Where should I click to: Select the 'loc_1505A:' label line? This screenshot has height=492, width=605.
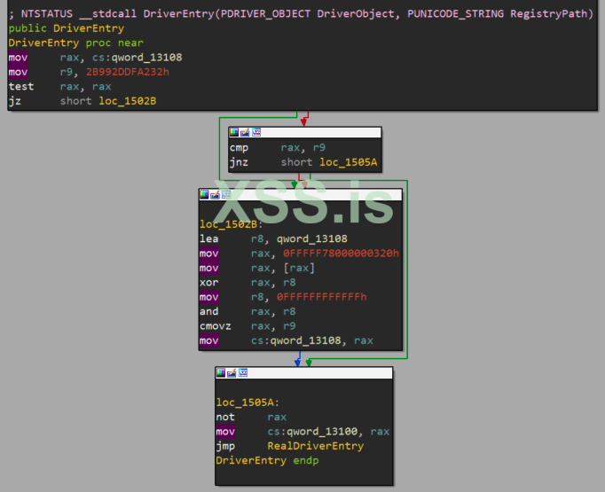point(247,402)
